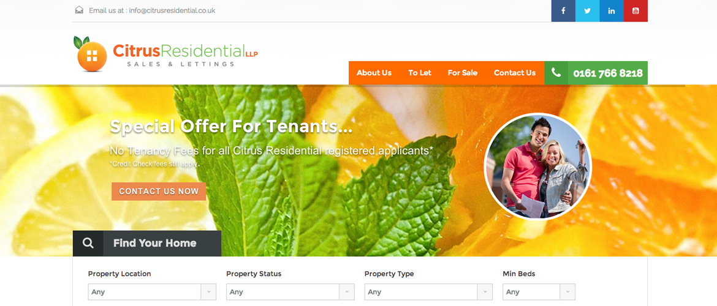The height and width of the screenshot is (306, 717).
Task: Expand the Property Location dropdown
Action: click(152, 292)
